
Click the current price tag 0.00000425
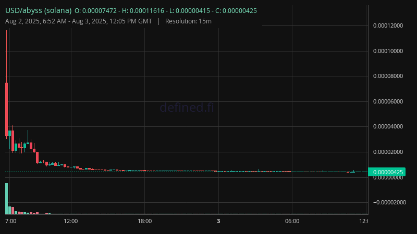tap(387, 172)
